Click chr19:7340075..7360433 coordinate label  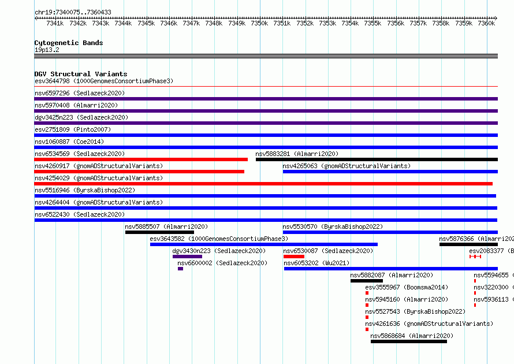[x=73, y=12]
